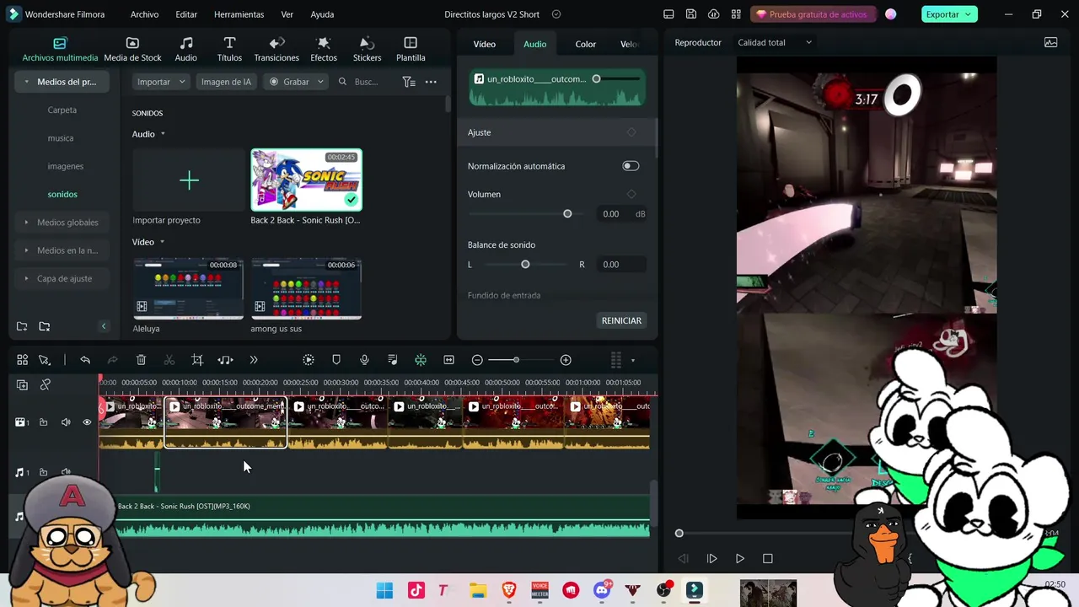Open the Importar dropdown
The height and width of the screenshot is (607, 1079).
click(160, 82)
